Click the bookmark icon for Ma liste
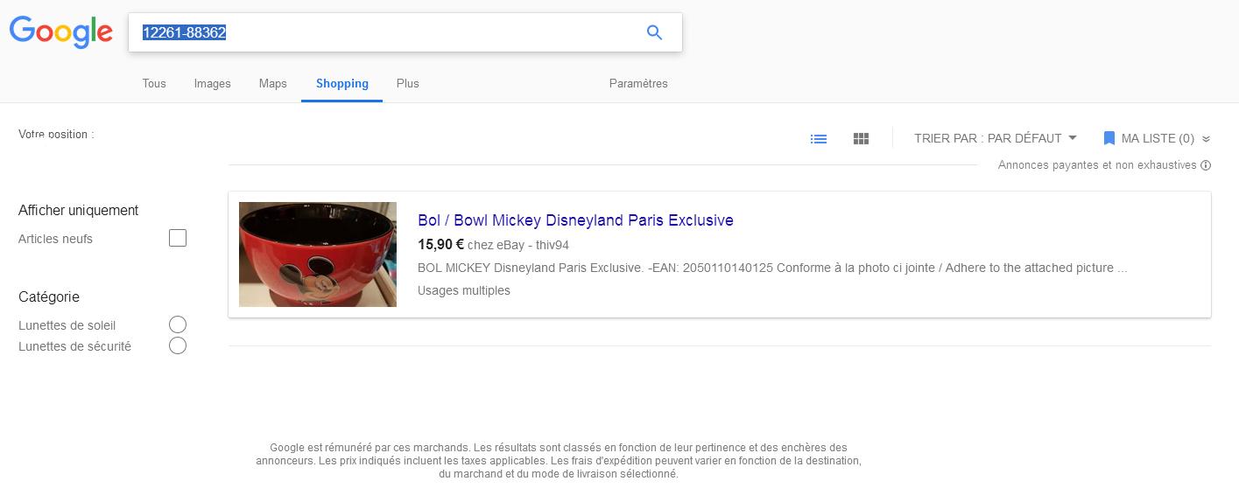Viewport: 1239px width, 495px height. [1109, 138]
